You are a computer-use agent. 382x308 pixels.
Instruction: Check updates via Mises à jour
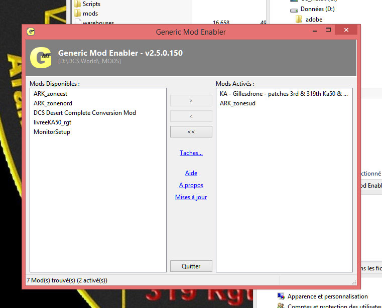click(191, 197)
